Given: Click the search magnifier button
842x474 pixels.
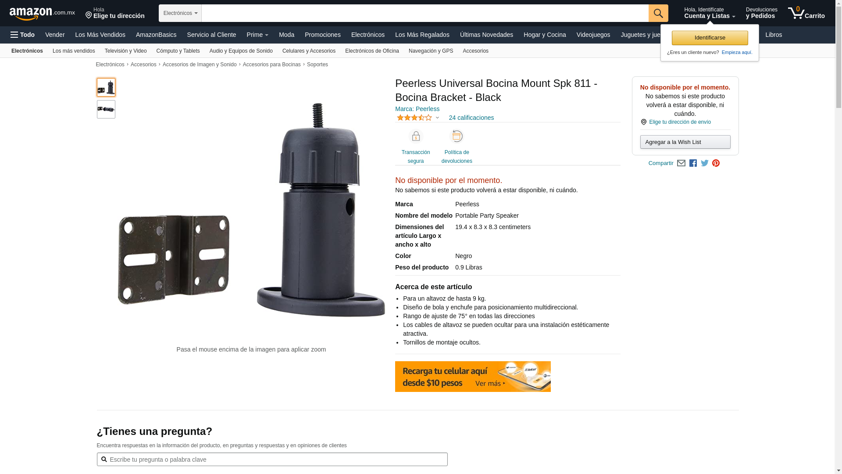Looking at the screenshot, I should (658, 13).
